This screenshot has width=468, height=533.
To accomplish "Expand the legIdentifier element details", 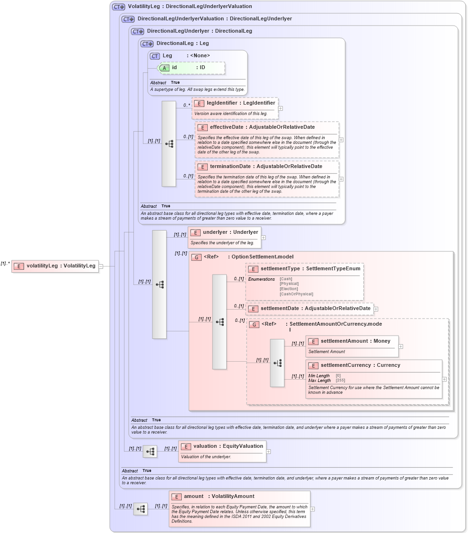I will click(281, 108).
